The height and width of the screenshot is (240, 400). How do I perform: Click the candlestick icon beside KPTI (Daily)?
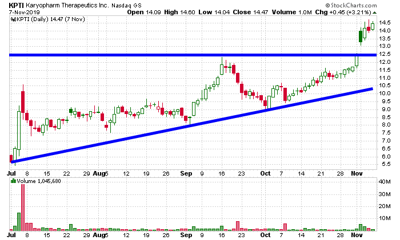(14, 19)
